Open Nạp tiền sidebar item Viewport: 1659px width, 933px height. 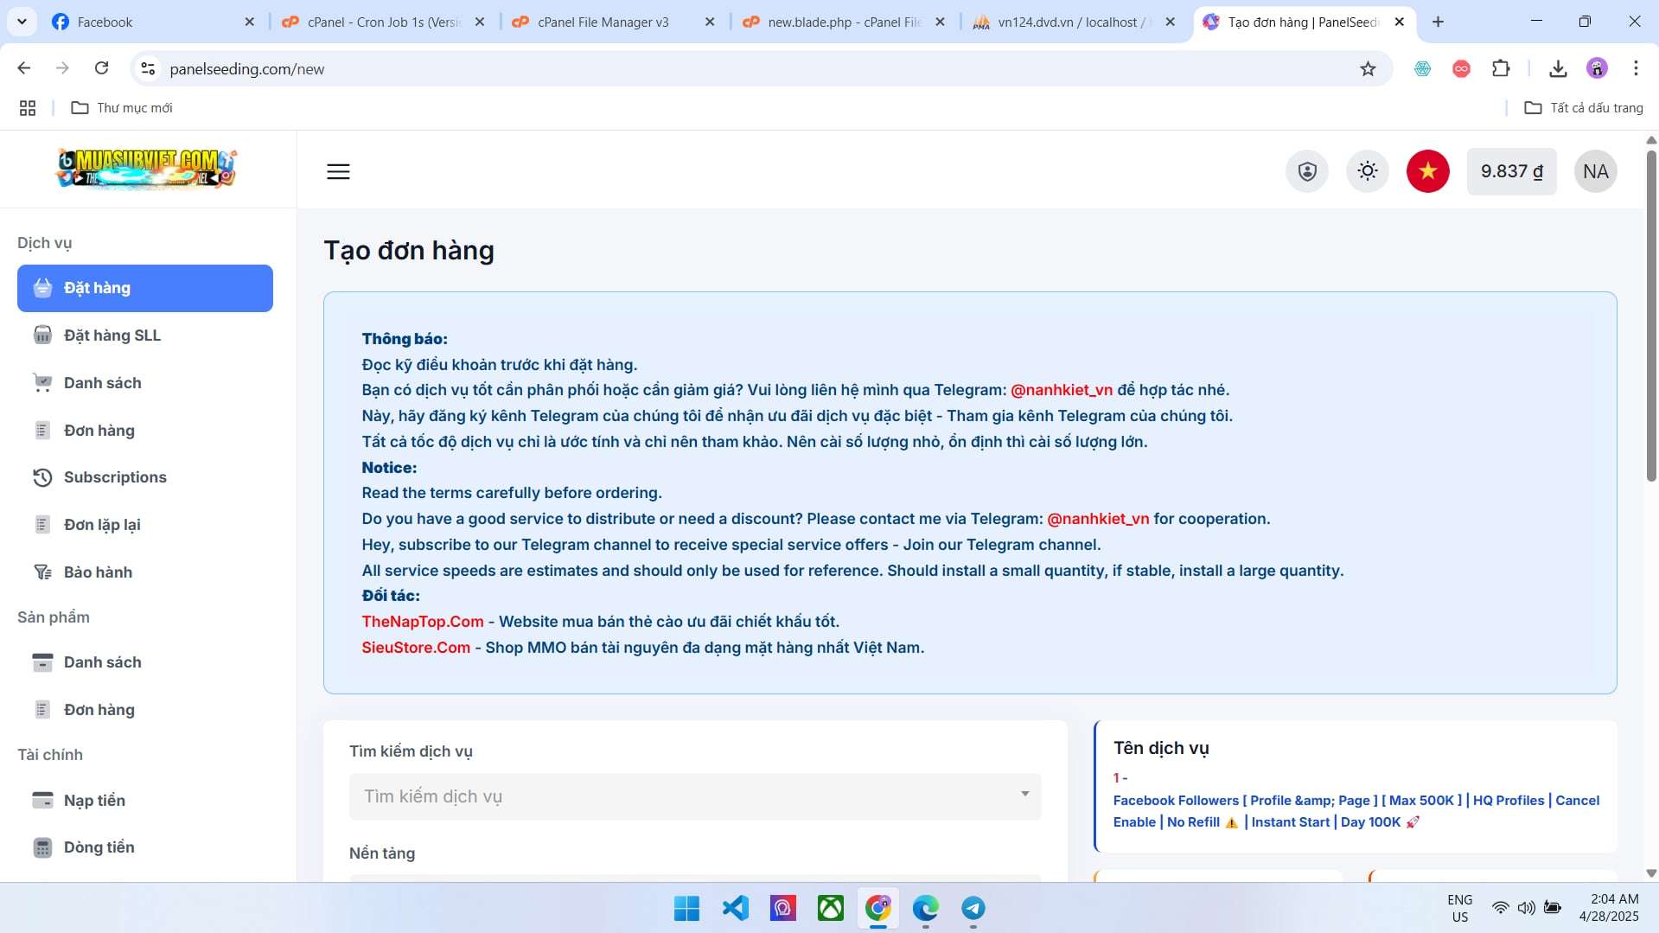[x=145, y=801]
